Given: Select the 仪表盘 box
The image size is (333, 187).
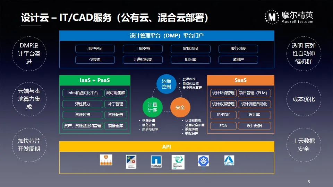Looking at the screenshot, I should [x=95, y=60].
